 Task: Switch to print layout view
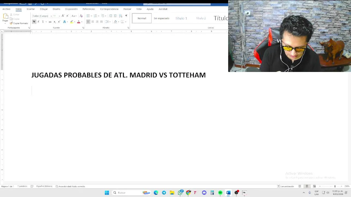click(307, 186)
